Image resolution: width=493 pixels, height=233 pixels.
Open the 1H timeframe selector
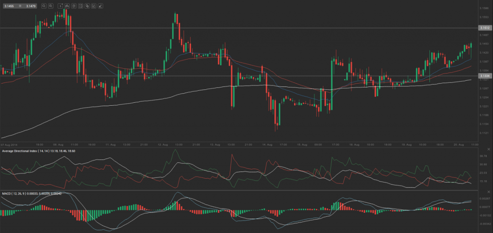pyautogui.click(x=60, y=6)
